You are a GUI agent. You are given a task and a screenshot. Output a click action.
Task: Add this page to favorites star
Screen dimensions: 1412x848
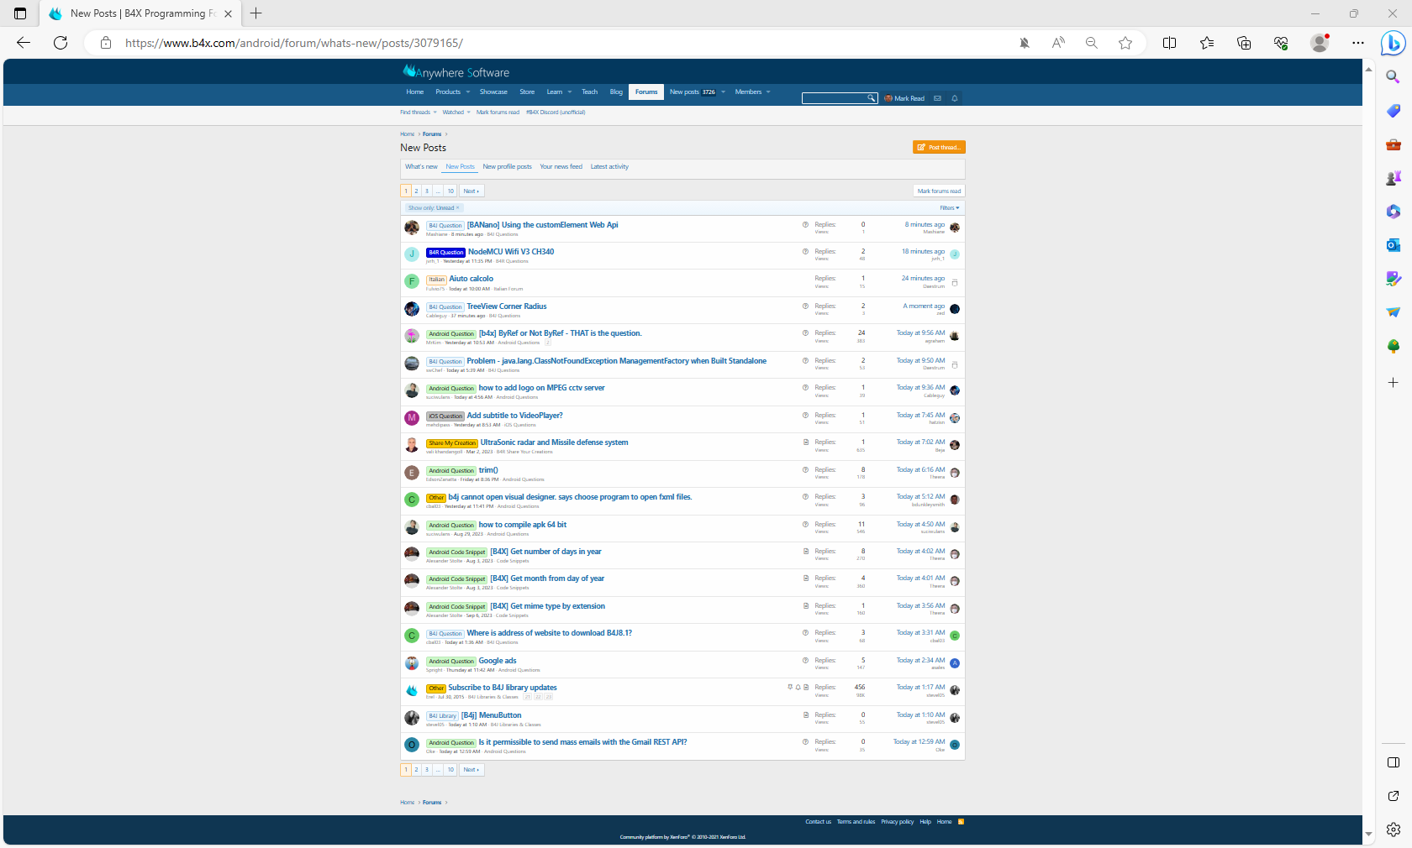pyautogui.click(x=1125, y=43)
